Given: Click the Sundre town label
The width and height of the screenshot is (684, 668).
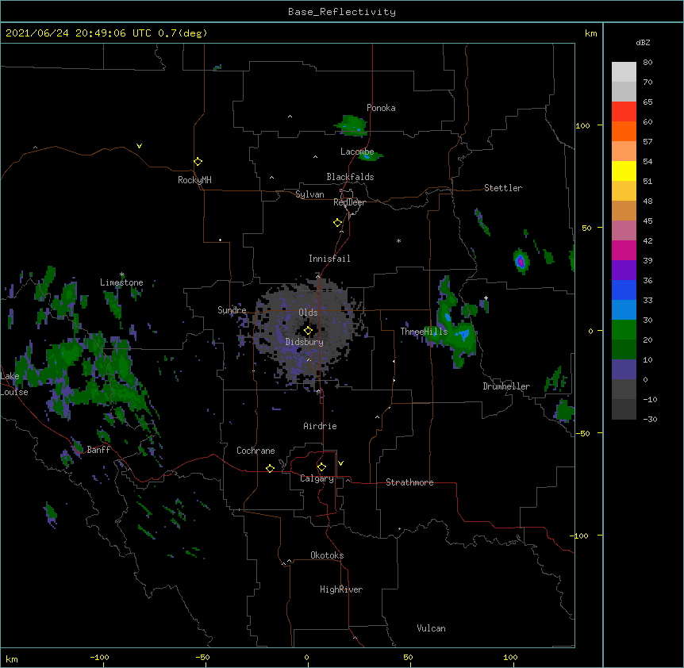Looking at the screenshot, I should (x=232, y=310).
